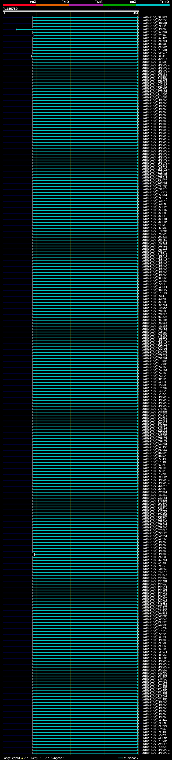
Task: Select hit UniRef100_Q4JIY5
Action: click(x=154, y=415)
